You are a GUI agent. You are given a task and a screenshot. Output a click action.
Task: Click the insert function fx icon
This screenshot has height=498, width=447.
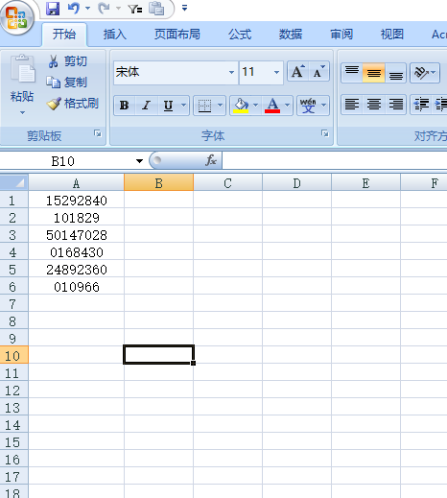pos(211,160)
